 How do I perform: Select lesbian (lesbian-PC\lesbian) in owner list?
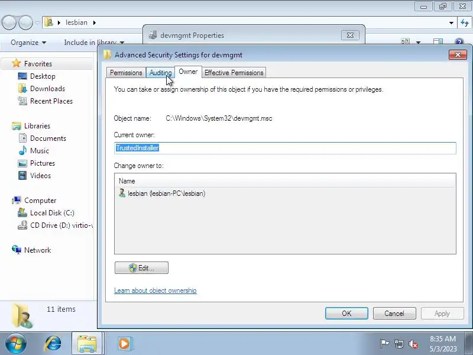point(166,193)
